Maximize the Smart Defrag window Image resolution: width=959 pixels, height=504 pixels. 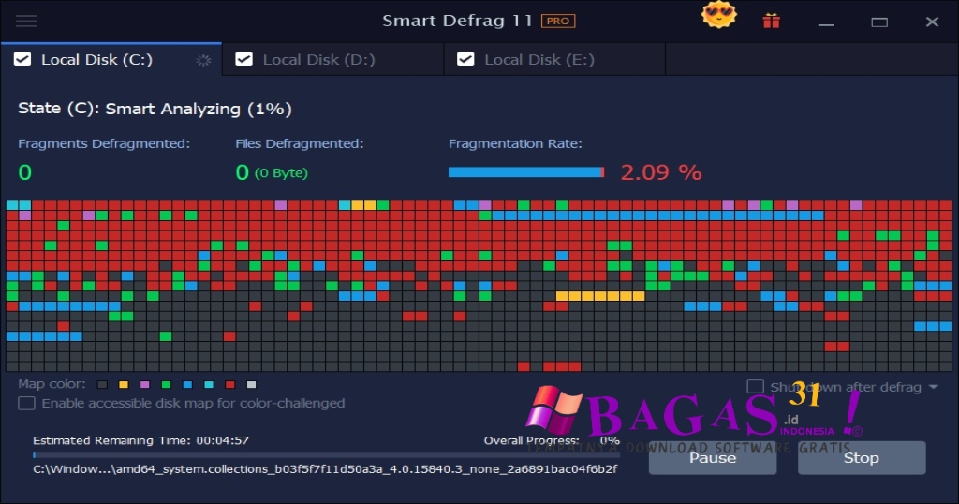[x=879, y=22]
